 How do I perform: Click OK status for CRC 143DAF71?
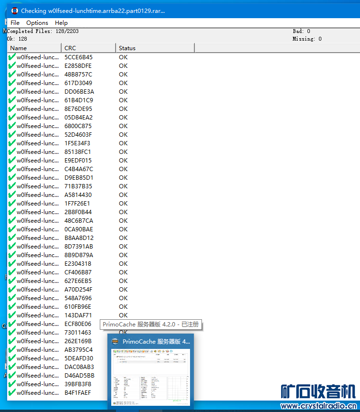(x=123, y=315)
